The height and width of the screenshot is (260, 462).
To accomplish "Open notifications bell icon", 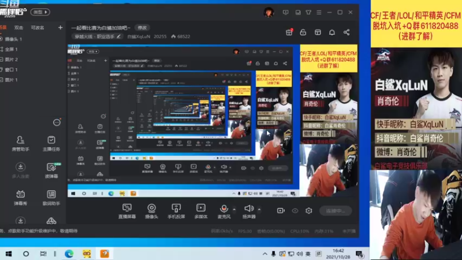I will [x=332, y=32].
